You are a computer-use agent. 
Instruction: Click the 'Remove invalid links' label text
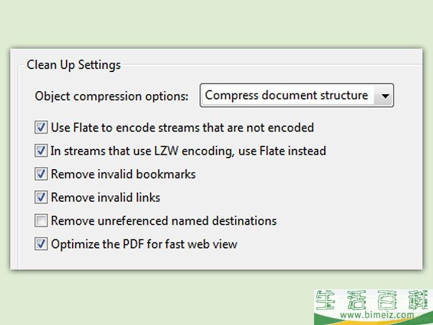[105, 197]
